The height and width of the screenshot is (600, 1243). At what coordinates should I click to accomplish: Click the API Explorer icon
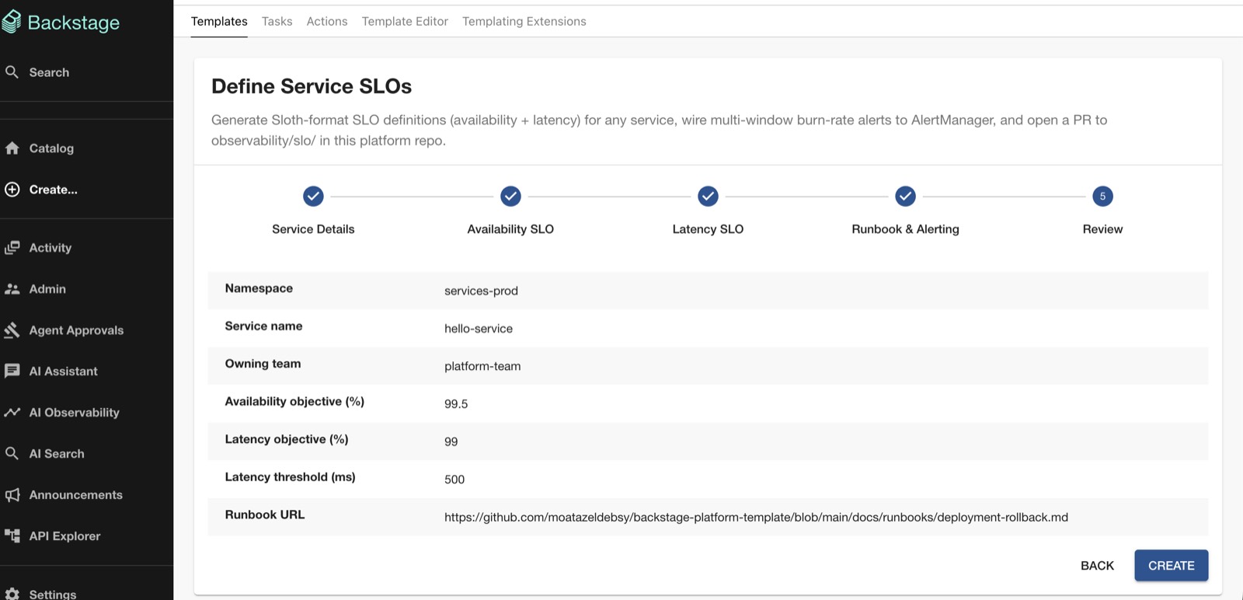pos(12,535)
